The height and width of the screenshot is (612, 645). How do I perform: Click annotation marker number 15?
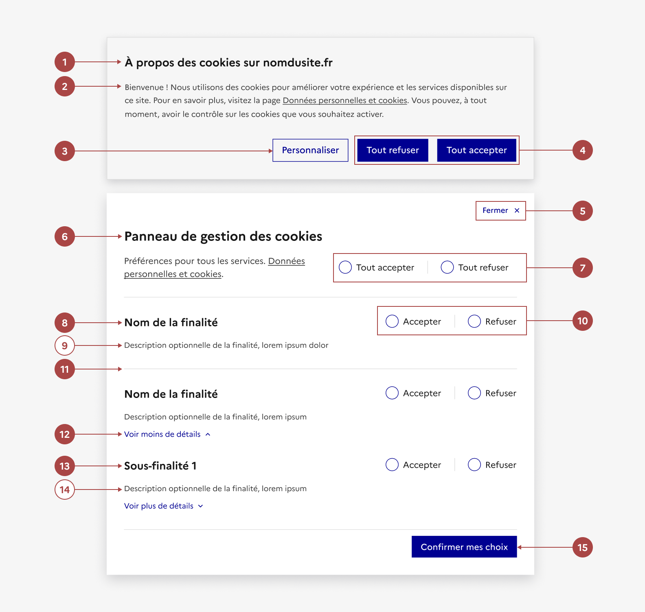point(582,547)
